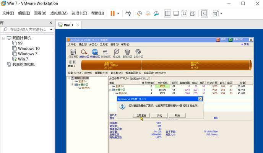Switch to the Win 7 tab
Screen dimensions: 263x153
pyautogui.click(x=68, y=25)
